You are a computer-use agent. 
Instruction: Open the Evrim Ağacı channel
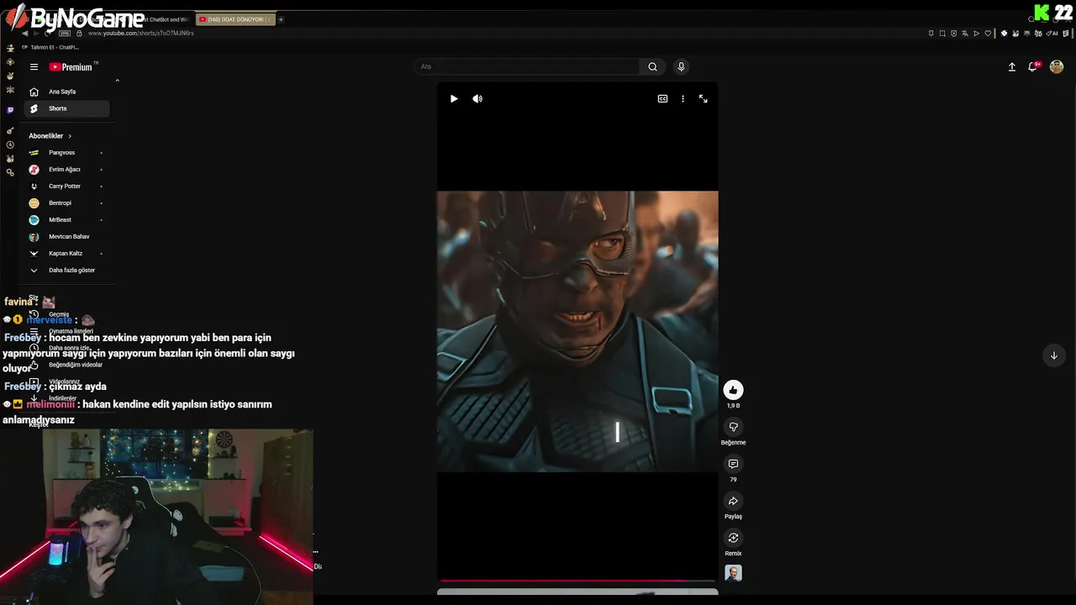coord(67,170)
